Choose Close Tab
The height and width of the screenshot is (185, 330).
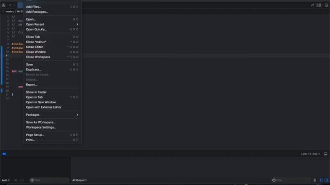pos(52,37)
